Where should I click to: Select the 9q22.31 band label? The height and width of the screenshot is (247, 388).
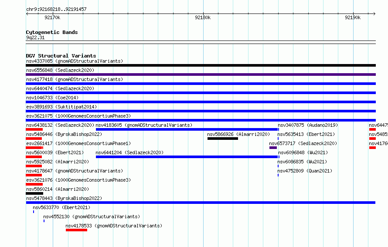point(35,37)
